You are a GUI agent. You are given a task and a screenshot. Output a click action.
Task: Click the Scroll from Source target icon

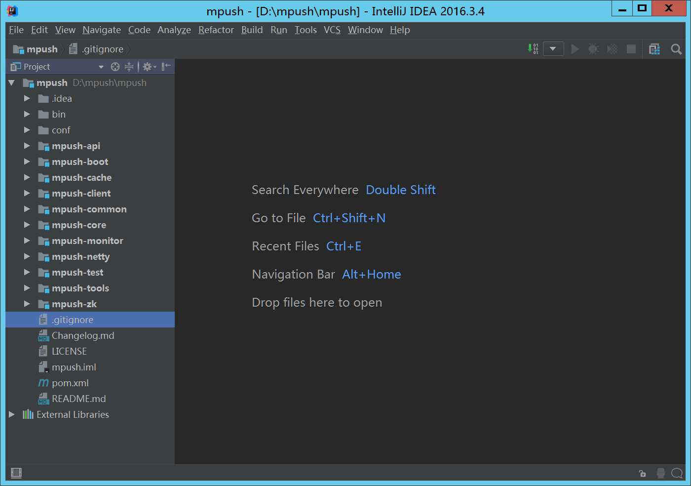coord(115,67)
